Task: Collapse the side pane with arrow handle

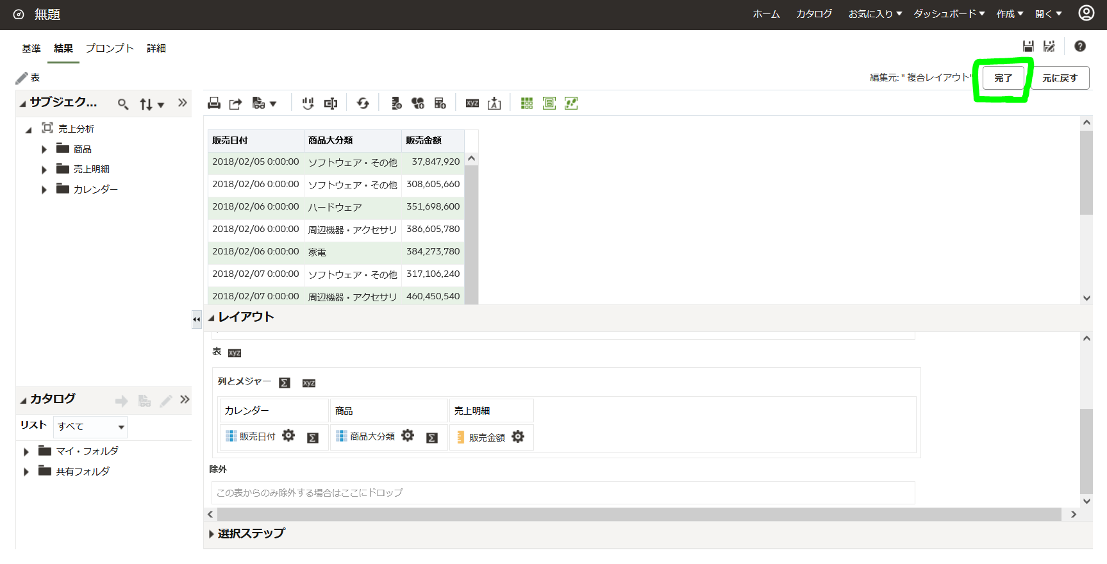Action: (197, 319)
